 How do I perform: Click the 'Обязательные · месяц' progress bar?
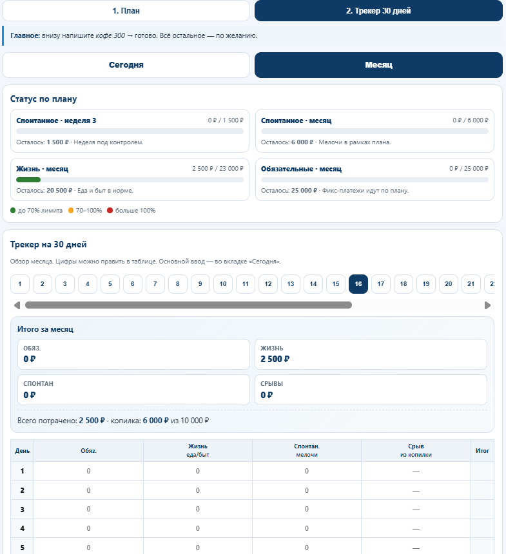pos(375,180)
